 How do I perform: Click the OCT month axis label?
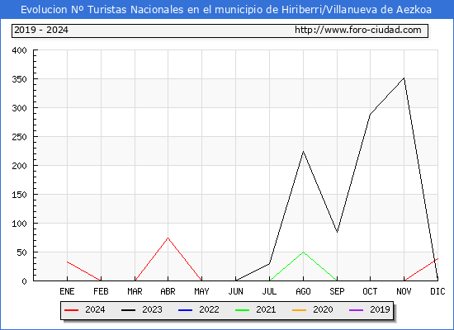(370, 291)
